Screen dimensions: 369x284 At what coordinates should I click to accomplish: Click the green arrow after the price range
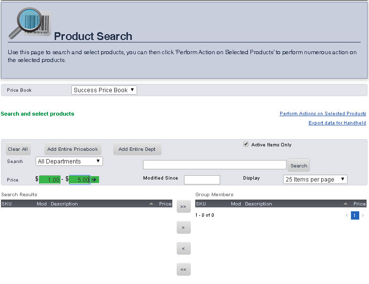[x=94, y=180]
